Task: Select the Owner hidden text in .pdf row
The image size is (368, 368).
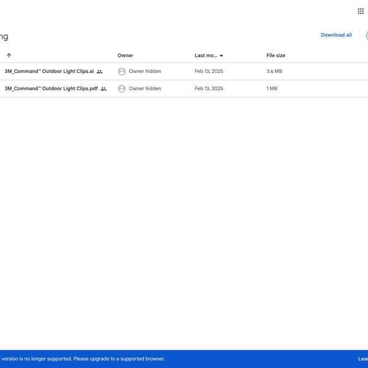Action: coord(145,88)
